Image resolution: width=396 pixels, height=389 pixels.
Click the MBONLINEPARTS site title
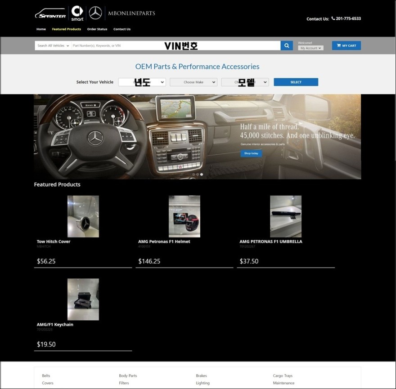(x=131, y=13)
